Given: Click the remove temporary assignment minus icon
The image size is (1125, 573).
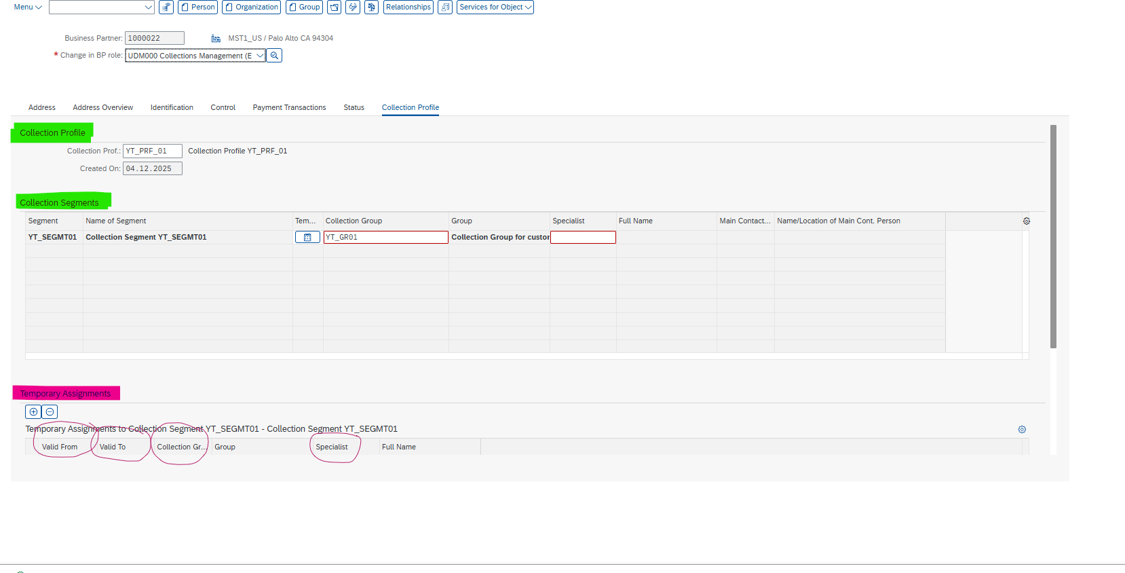Looking at the screenshot, I should point(50,411).
